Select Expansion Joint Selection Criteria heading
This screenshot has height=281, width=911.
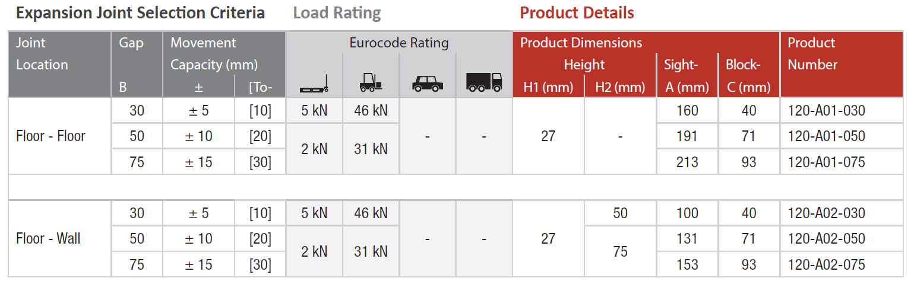point(140,13)
